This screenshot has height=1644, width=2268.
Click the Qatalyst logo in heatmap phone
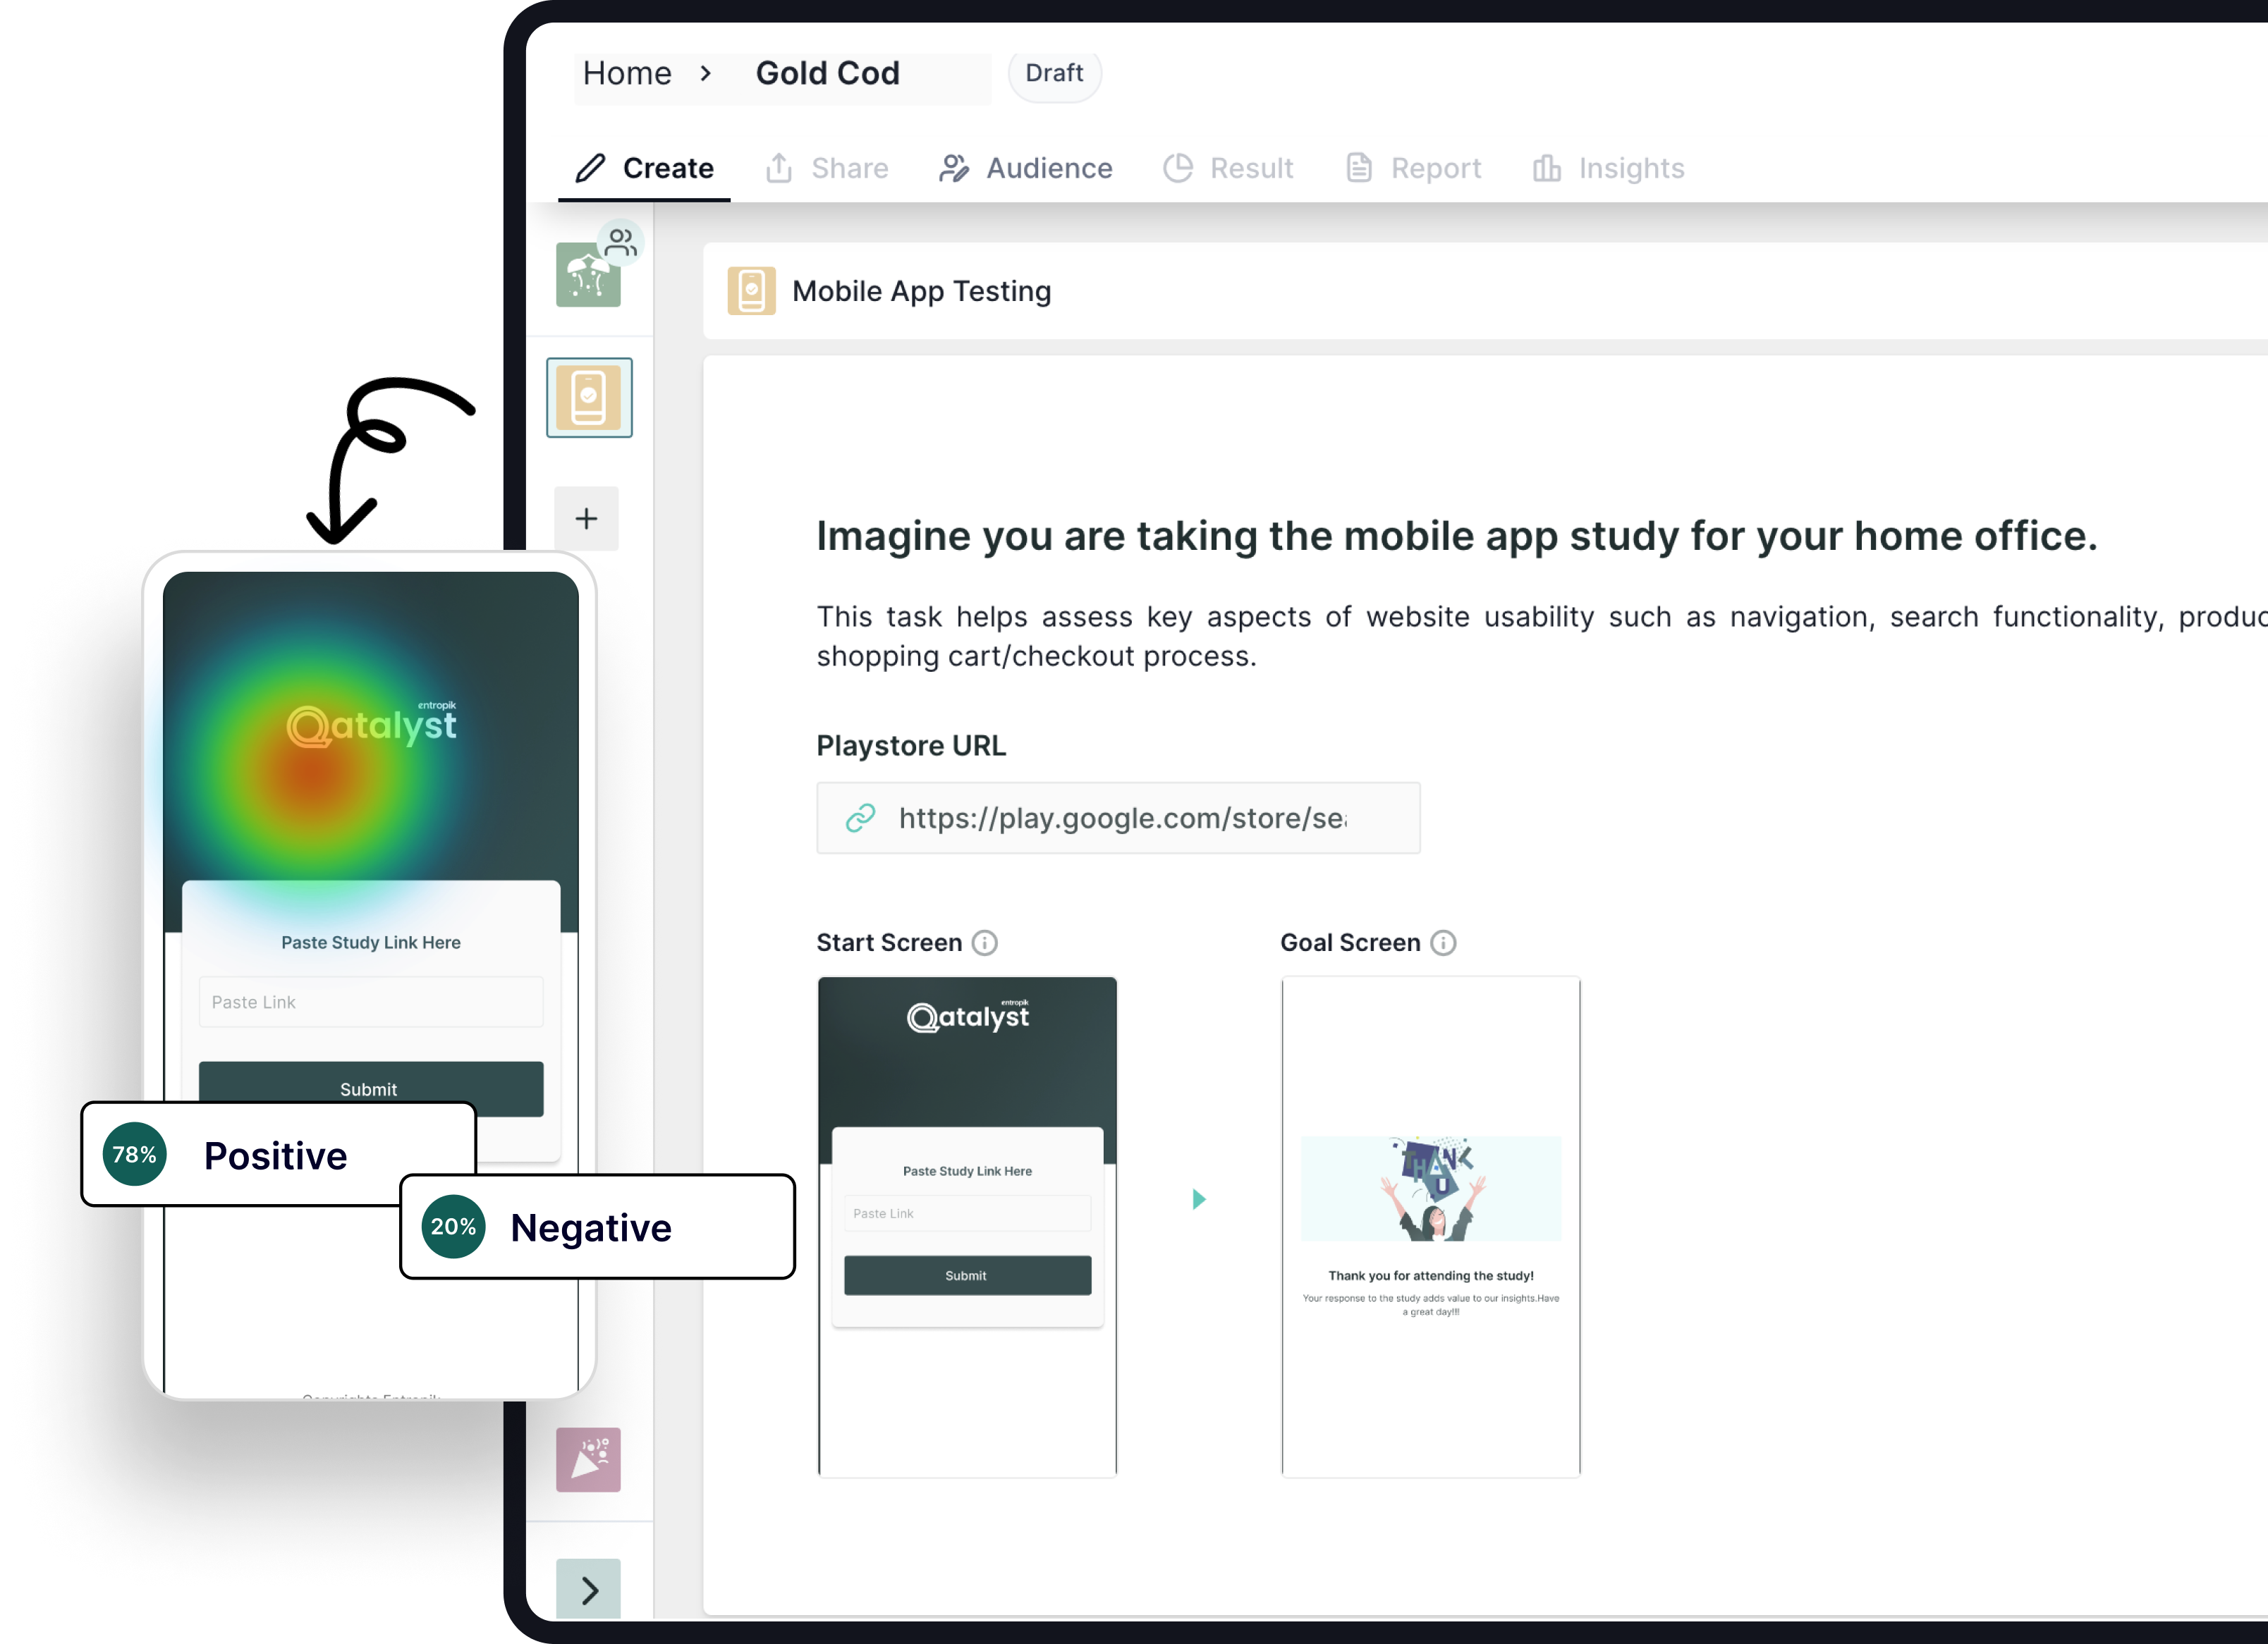371,723
